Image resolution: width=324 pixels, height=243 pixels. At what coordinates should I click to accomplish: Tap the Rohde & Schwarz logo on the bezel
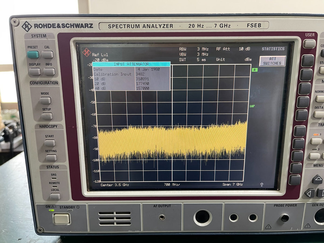click(27, 26)
